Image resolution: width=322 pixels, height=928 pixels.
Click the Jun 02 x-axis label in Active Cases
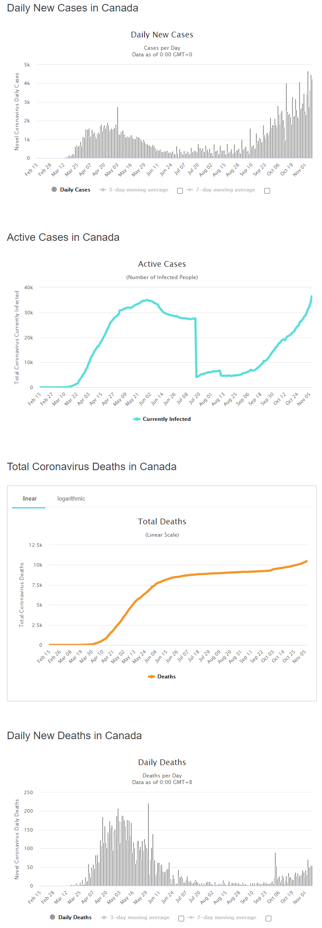pyautogui.click(x=146, y=398)
